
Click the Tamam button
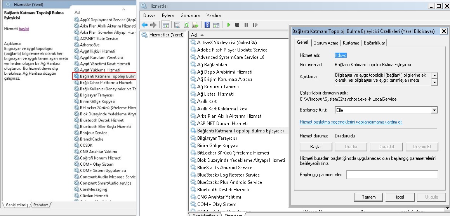tap(368, 197)
